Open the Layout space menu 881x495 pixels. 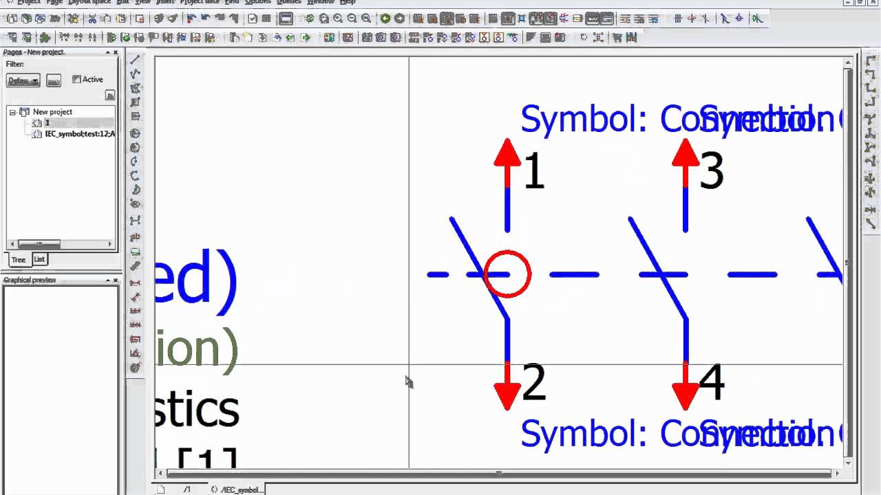[89, 2]
